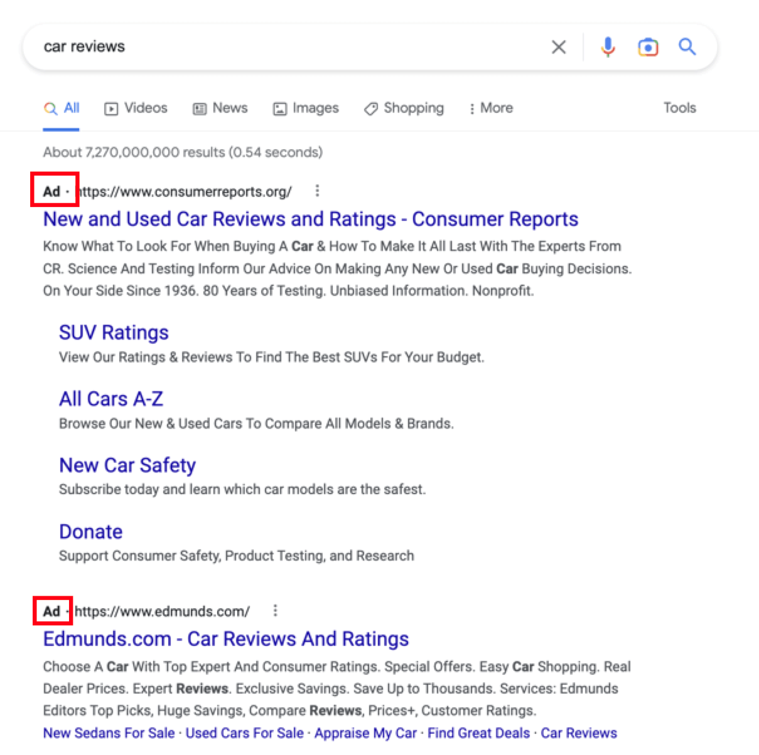
Task: Follow the New Sedans For Sale link
Action: coord(109,733)
